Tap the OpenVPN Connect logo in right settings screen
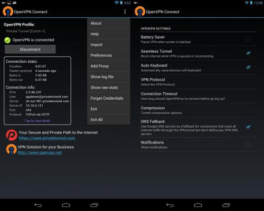 (x=140, y=12)
